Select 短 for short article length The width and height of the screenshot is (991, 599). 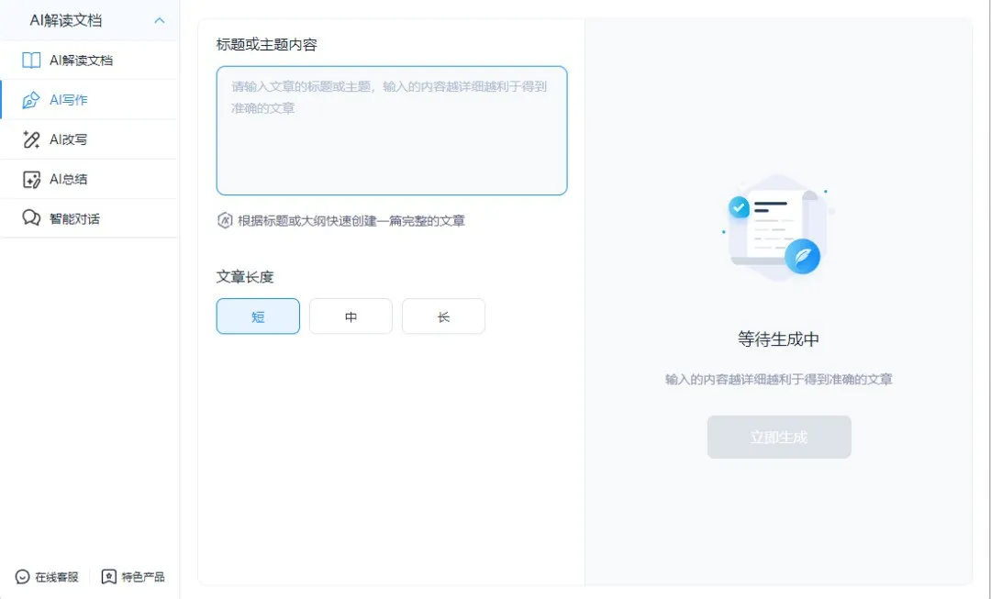258,316
